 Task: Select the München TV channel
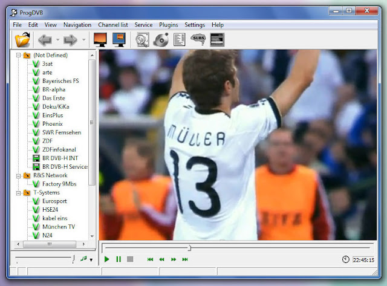point(59,227)
